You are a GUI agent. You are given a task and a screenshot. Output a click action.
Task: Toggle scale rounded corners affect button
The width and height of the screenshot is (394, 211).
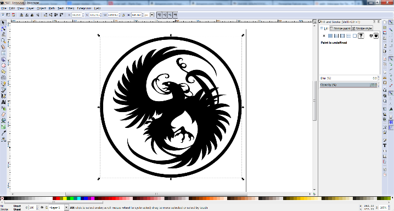[165, 15]
